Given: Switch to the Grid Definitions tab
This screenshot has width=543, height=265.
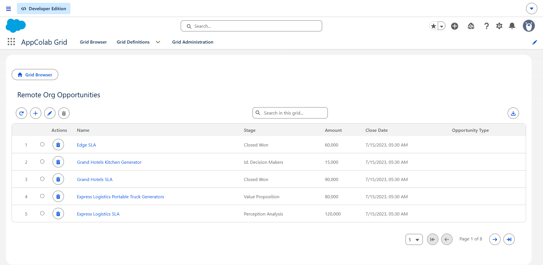Looking at the screenshot, I should click(133, 42).
